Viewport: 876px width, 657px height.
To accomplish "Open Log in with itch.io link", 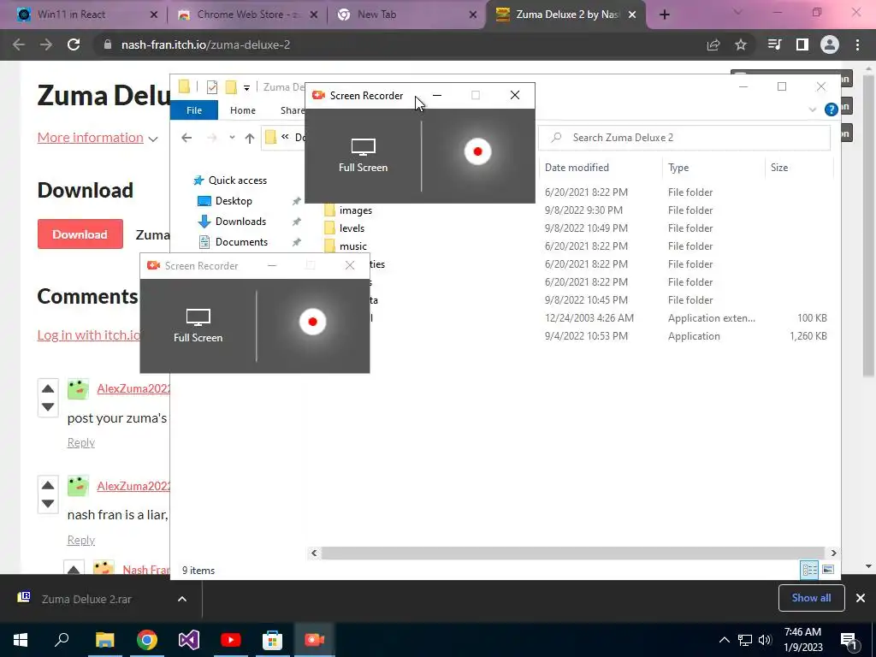I will 88,334.
